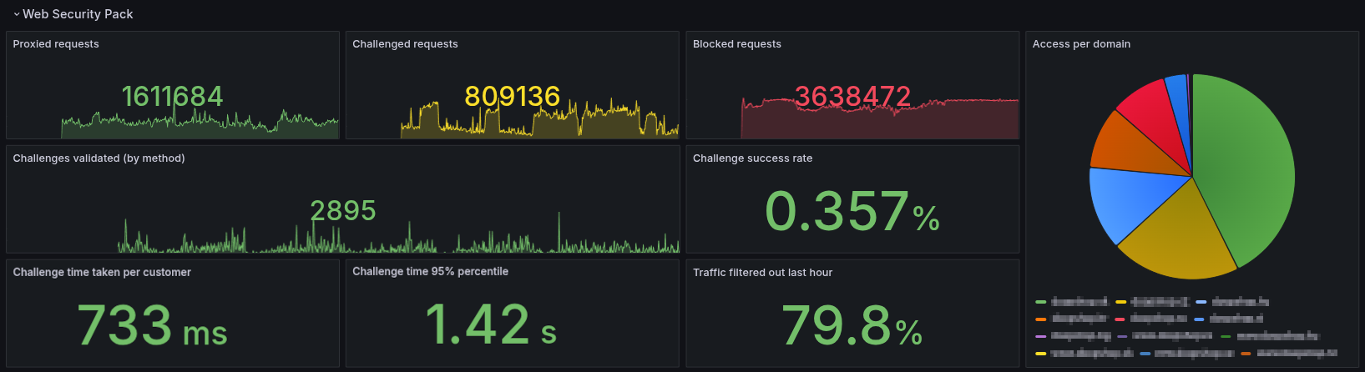Click the Challenge success rate panel title
This screenshot has height=372, width=1365.
click(x=752, y=158)
